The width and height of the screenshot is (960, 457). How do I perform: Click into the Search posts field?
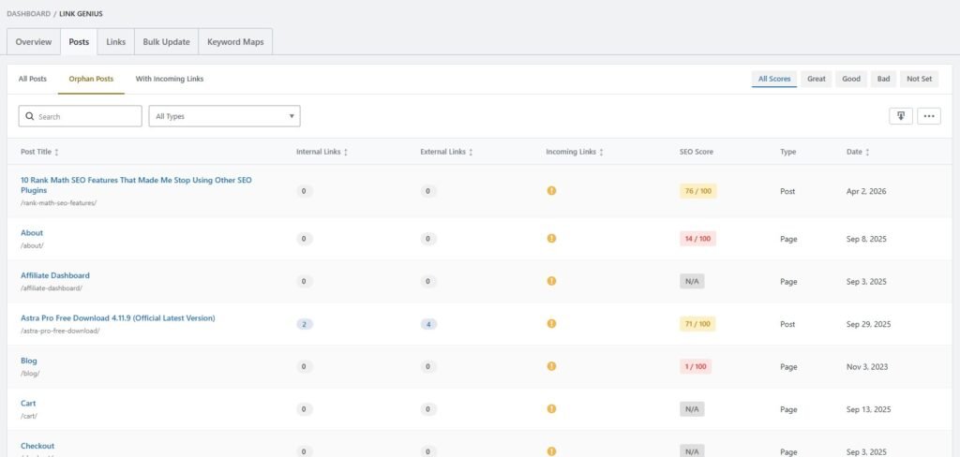[x=86, y=116]
